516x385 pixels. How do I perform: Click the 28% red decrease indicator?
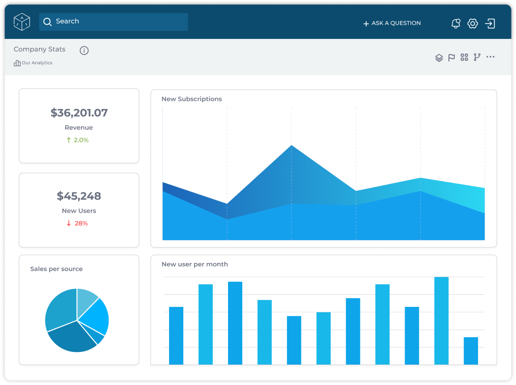[77, 223]
